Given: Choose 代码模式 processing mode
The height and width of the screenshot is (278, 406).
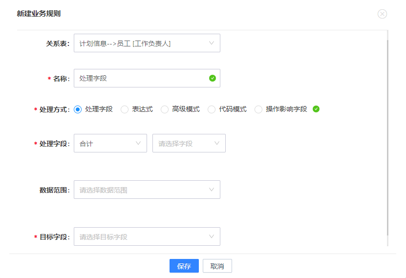Looking at the screenshot, I should pyautogui.click(x=212, y=109).
